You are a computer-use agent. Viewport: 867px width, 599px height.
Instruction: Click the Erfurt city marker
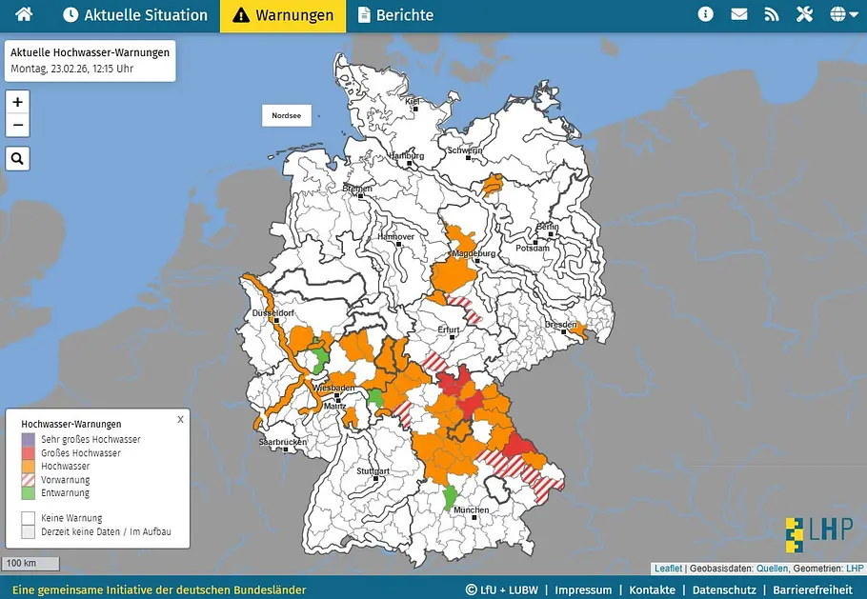click(x=453, y=337)
